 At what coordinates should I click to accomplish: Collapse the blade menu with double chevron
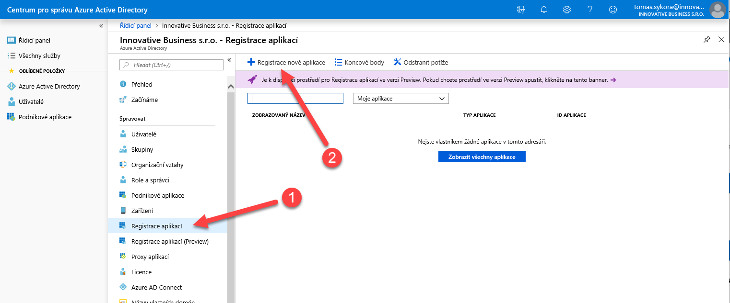tap(229, 60)
